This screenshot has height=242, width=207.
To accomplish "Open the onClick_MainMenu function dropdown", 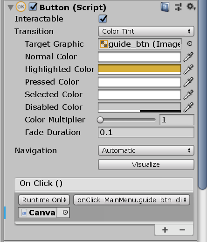I will coord(131,200).
